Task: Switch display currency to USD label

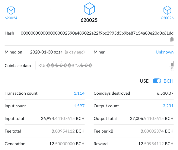Action: click(145, 81)
